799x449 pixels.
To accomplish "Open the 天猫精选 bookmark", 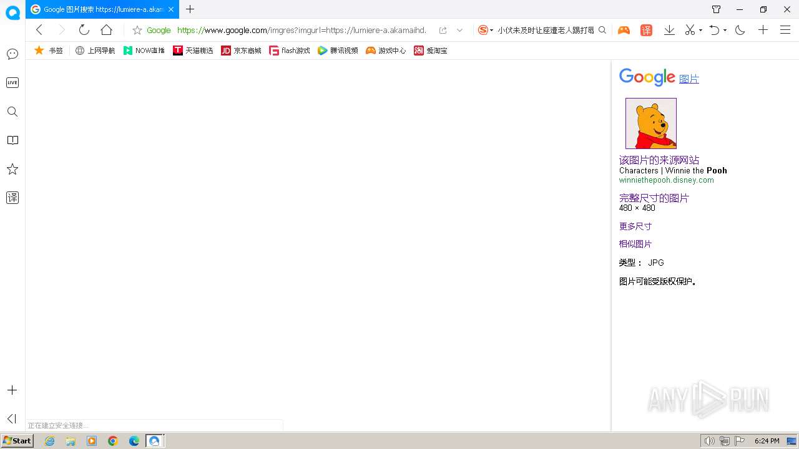I will point(193,51).
